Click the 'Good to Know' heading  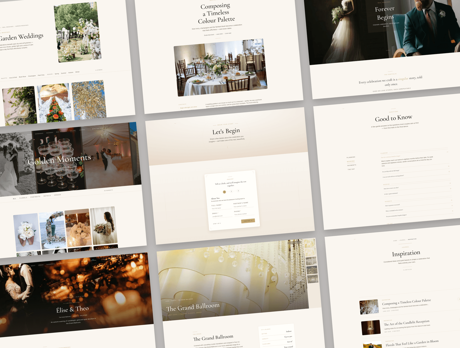[394, 118]
